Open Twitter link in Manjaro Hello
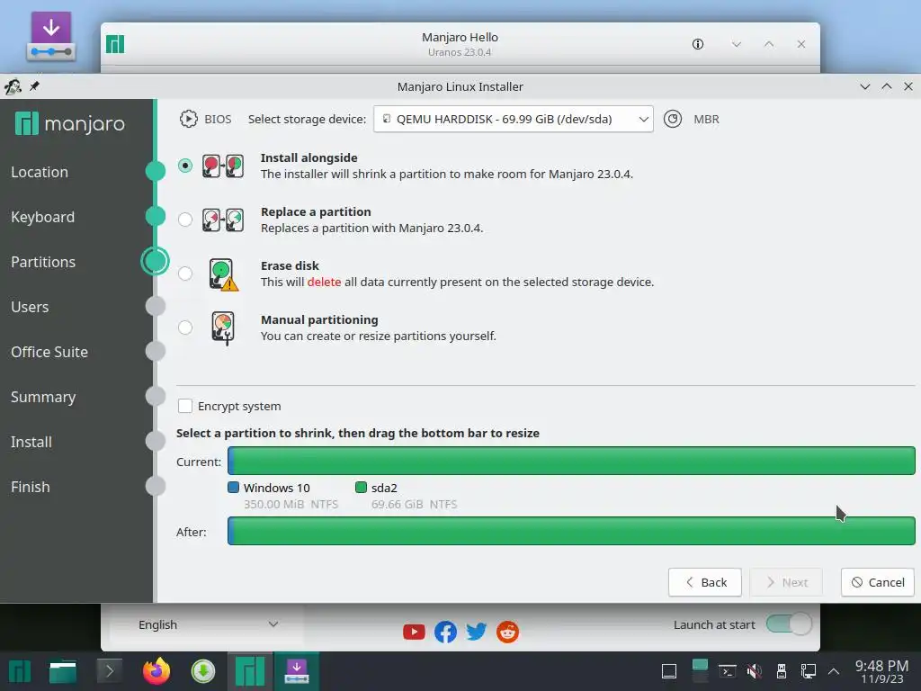 click(477, 632)
